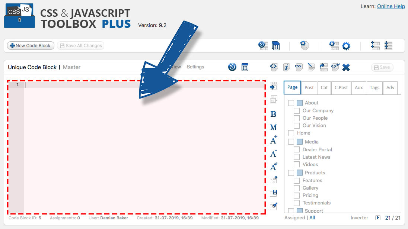
Task: Check the Home page checkbox
Action: tap(291, 133)
